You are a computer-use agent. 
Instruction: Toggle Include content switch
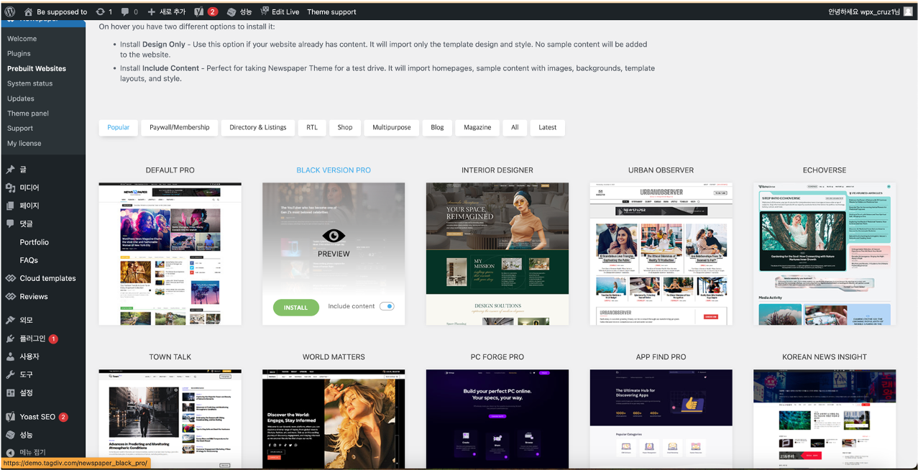coord(387,306)
